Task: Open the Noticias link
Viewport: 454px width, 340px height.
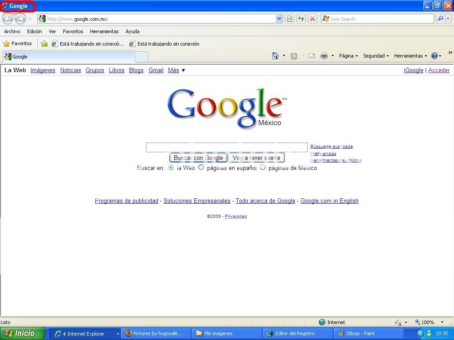Action: [70, 70]
